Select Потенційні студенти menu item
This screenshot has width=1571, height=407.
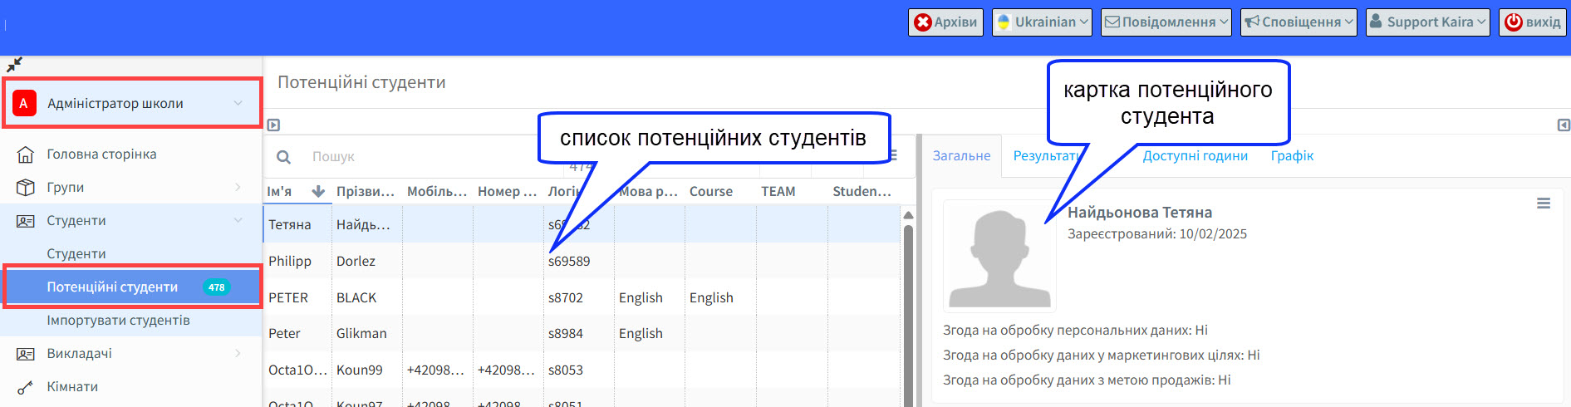(x=112, y=287)
